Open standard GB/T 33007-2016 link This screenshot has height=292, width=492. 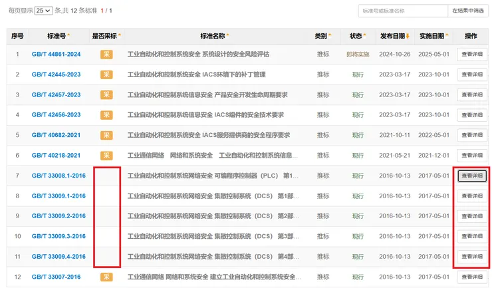(56, 277)
